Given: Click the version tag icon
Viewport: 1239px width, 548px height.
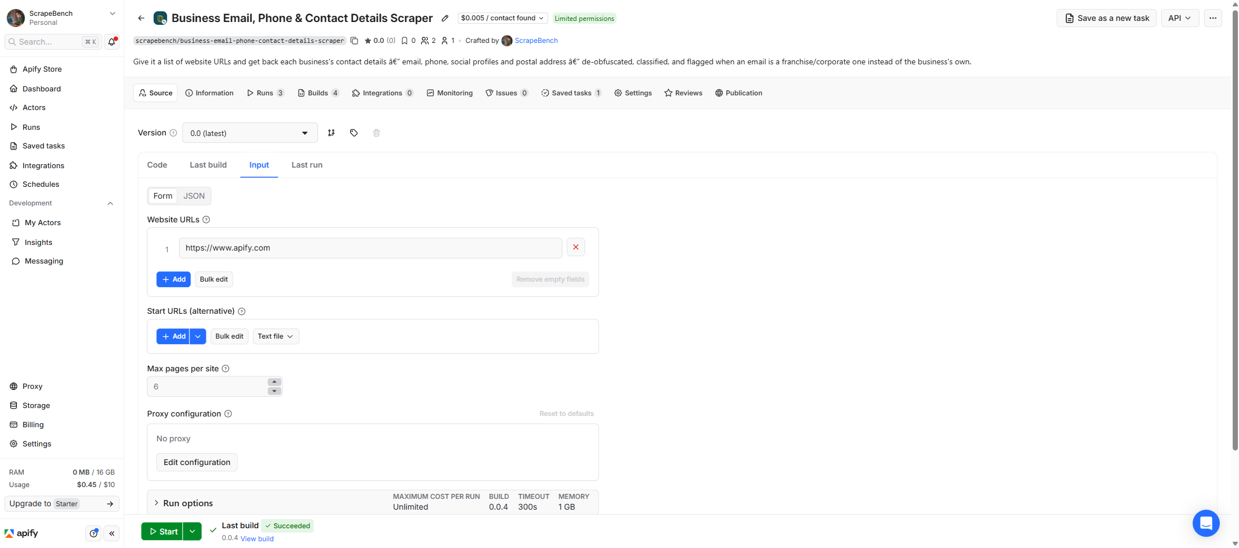Looking at the screenshot, I should 354,133.
